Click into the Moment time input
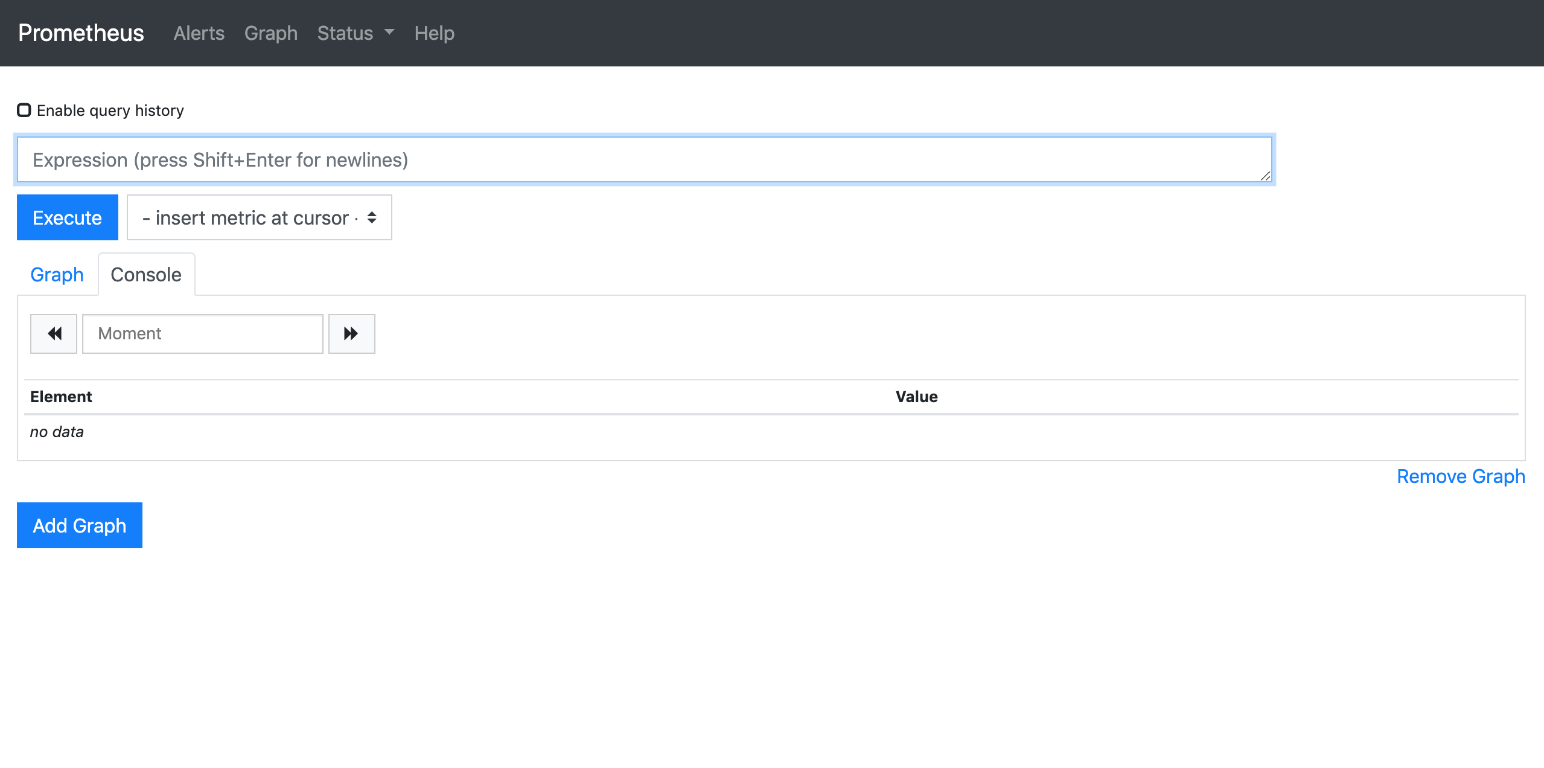 pyautogui.click(x=203, y=334)
